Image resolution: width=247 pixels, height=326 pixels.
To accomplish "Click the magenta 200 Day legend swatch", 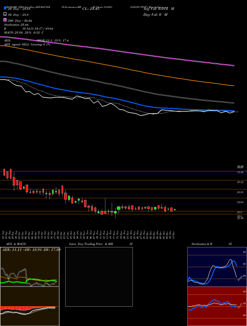I will pos(5,20).
